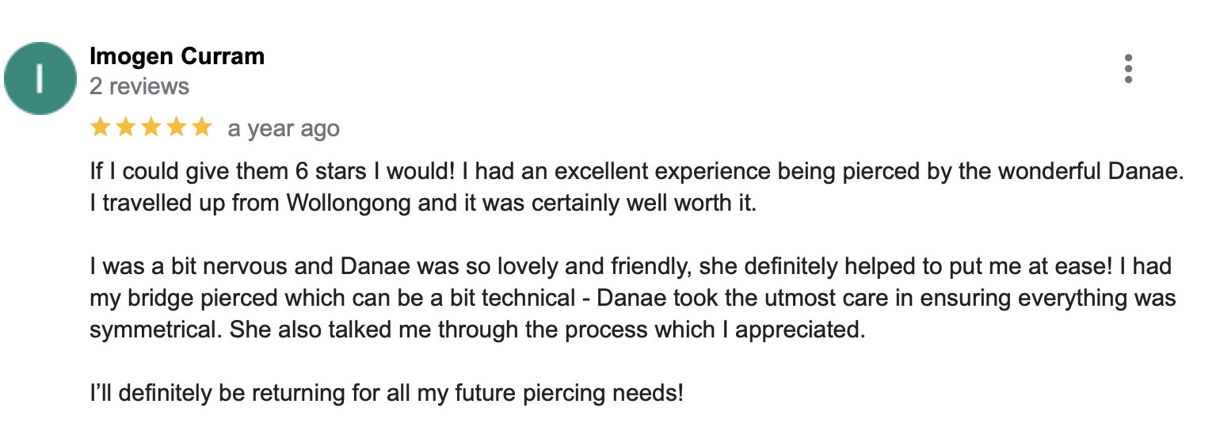This screenshot has width=1220, height=423.
Task: Click the word "Wollongong" in the review
Action: pyautogui.click(x=349, y=204)
